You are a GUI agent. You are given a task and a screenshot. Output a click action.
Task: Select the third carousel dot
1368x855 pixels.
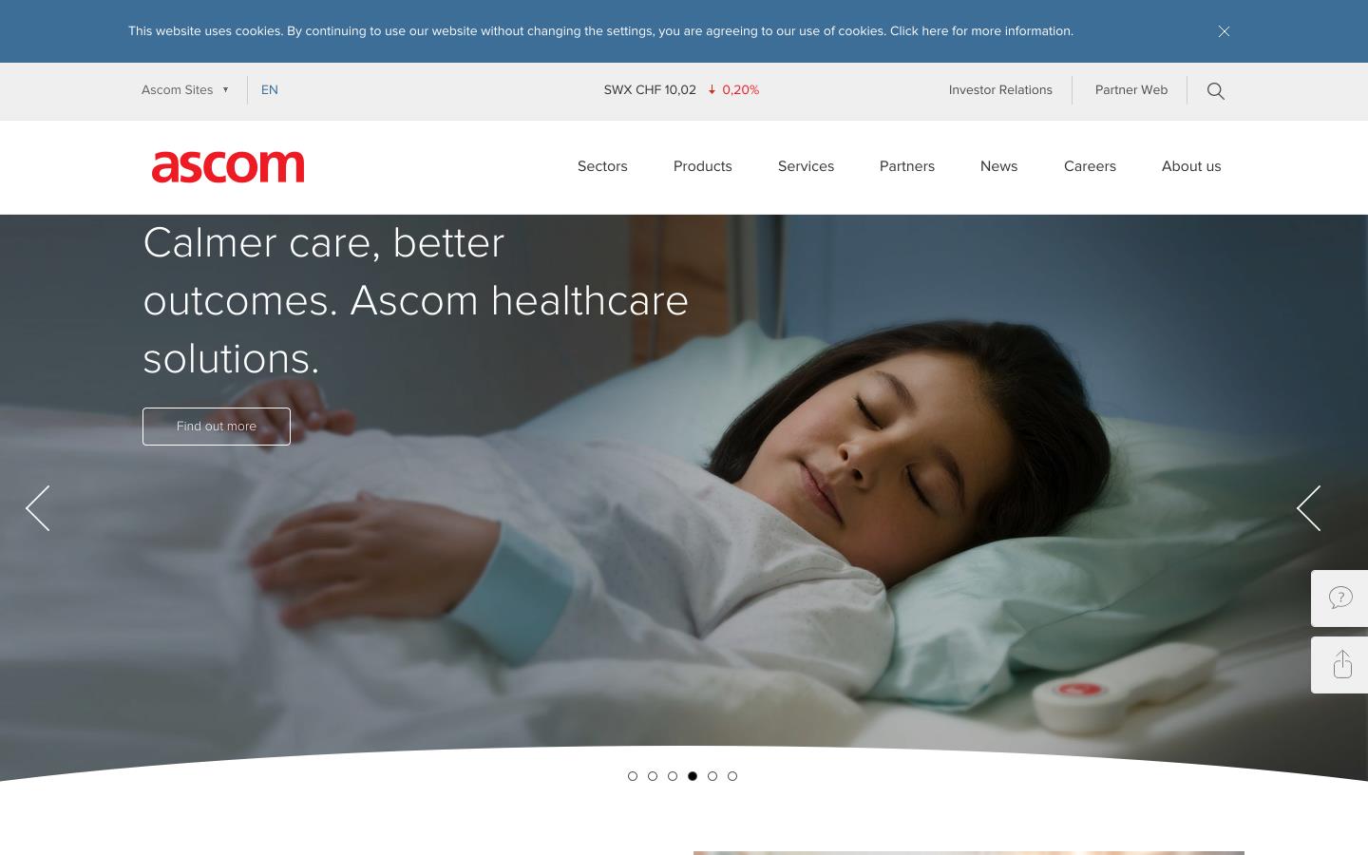tap(673, 776)
